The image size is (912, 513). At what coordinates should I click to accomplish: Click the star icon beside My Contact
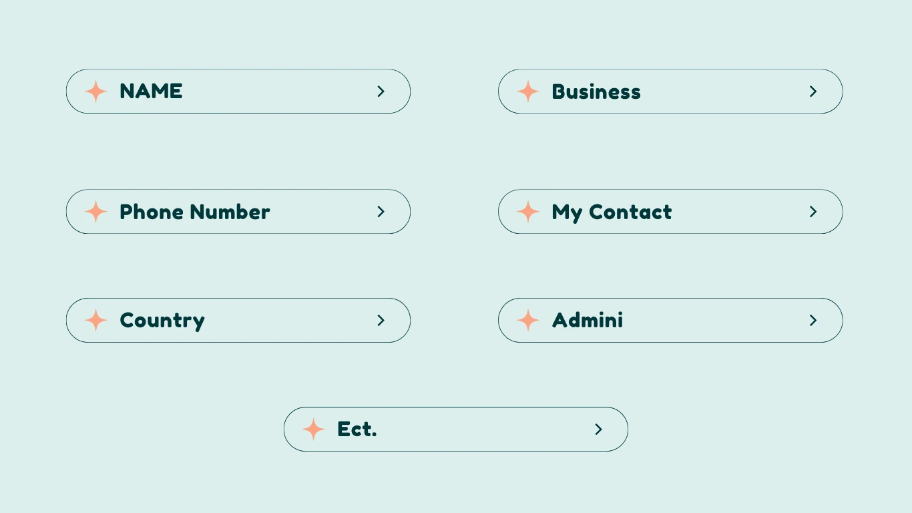[x=527, y=212]
